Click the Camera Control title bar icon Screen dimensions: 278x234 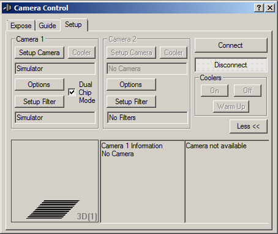(x=7, y=8)
